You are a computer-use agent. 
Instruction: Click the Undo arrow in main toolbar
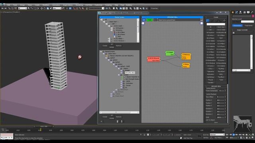(2, 8)
